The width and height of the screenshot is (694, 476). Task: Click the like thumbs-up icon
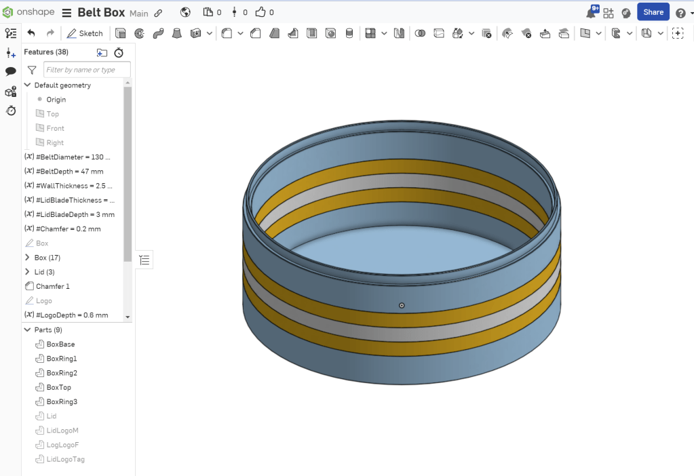261,12
